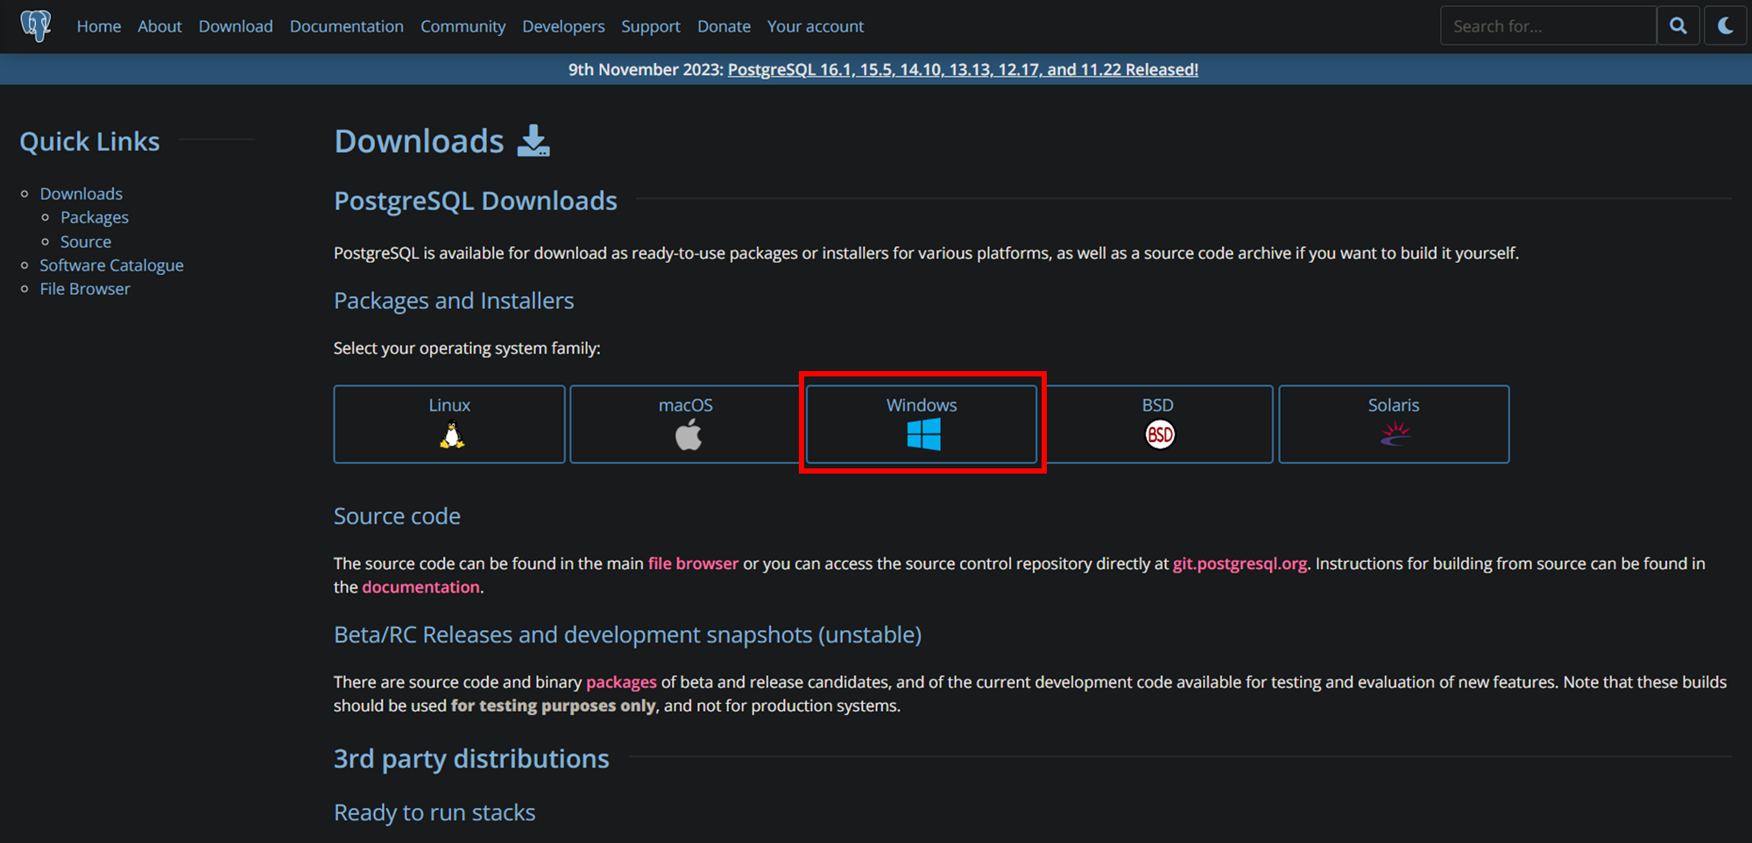Click the '9th November 2023:' date text
This screenshot has height=843, width=1752.
pos(646,69)
